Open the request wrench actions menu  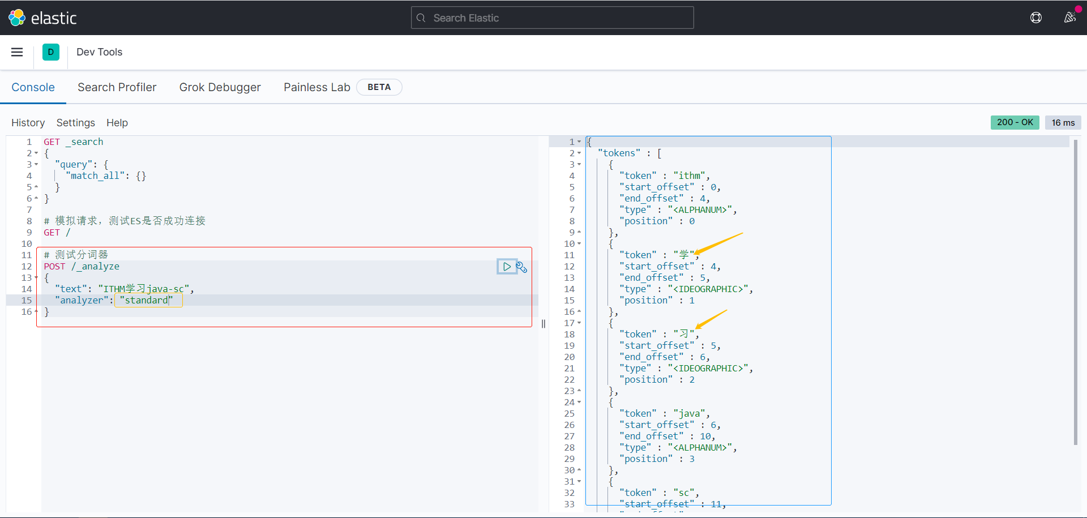[522, 267]
